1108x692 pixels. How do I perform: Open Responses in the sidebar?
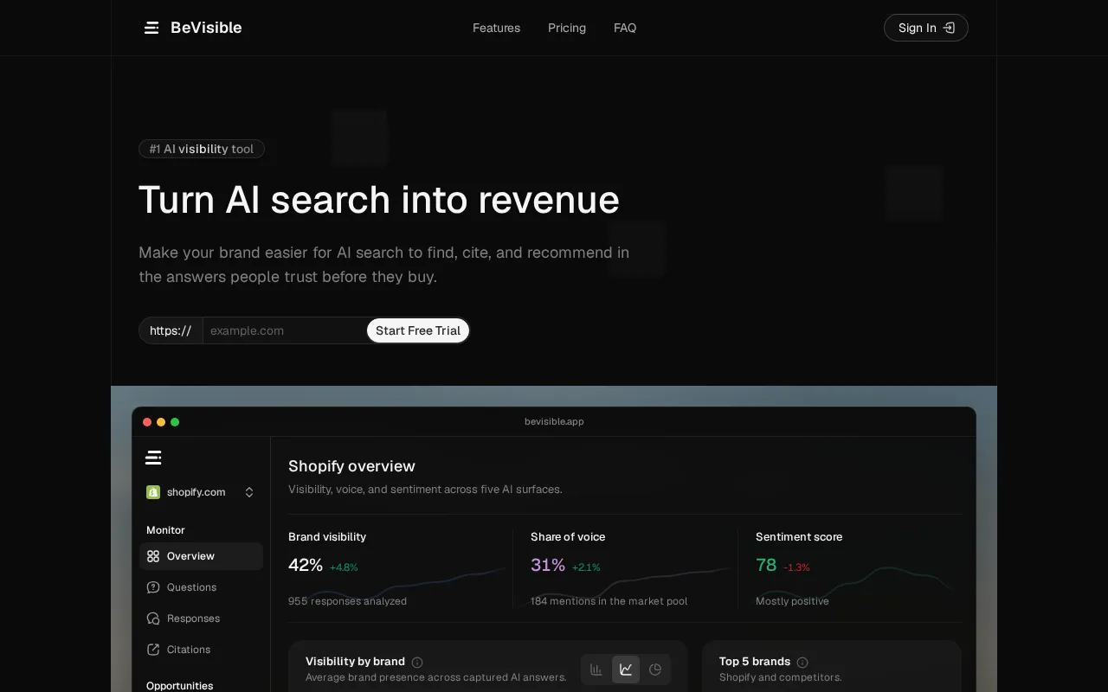click(x=201, y=618)
